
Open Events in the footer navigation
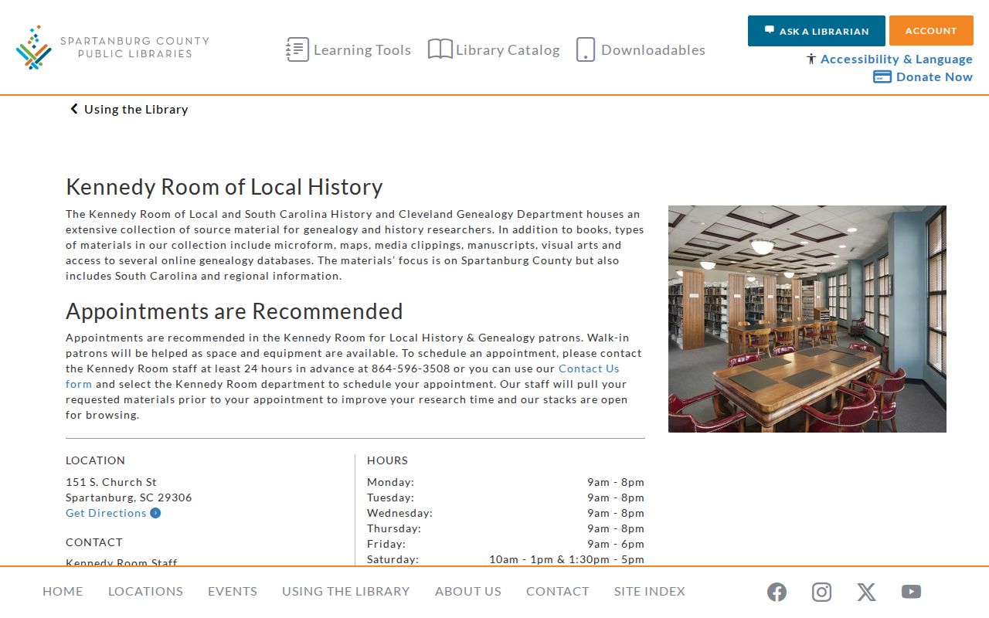[233, 591]
